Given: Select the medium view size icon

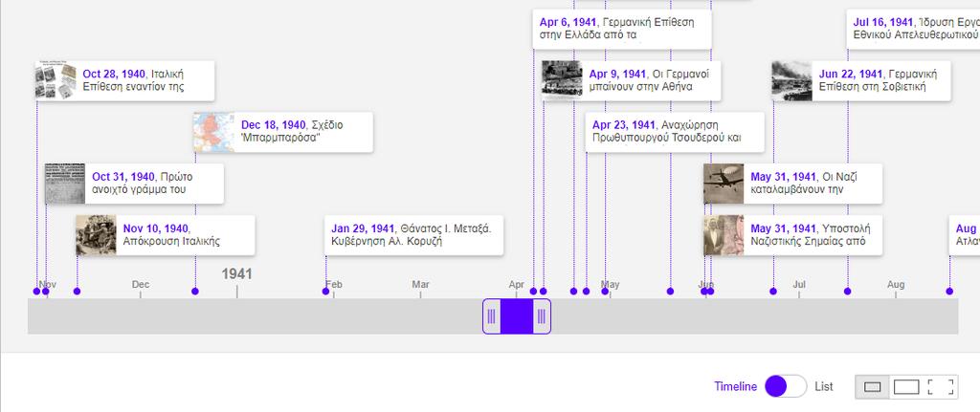Looking at the screenshot, I should coord(905,387).
